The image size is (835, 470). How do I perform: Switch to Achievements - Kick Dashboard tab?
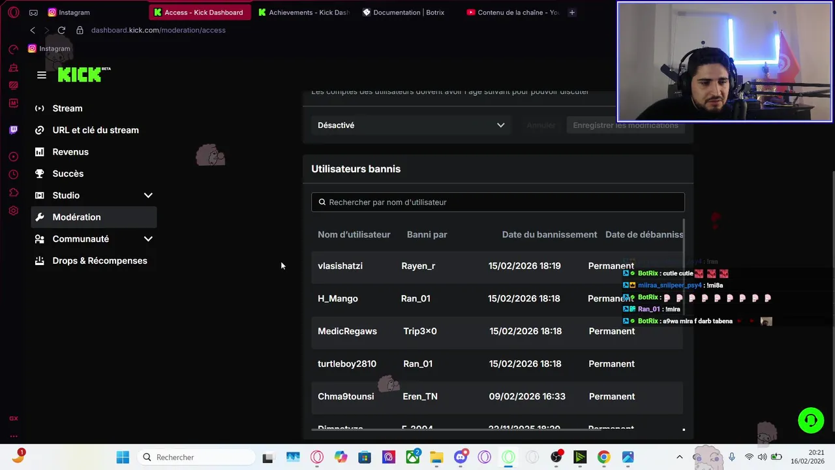pos(304,12)
